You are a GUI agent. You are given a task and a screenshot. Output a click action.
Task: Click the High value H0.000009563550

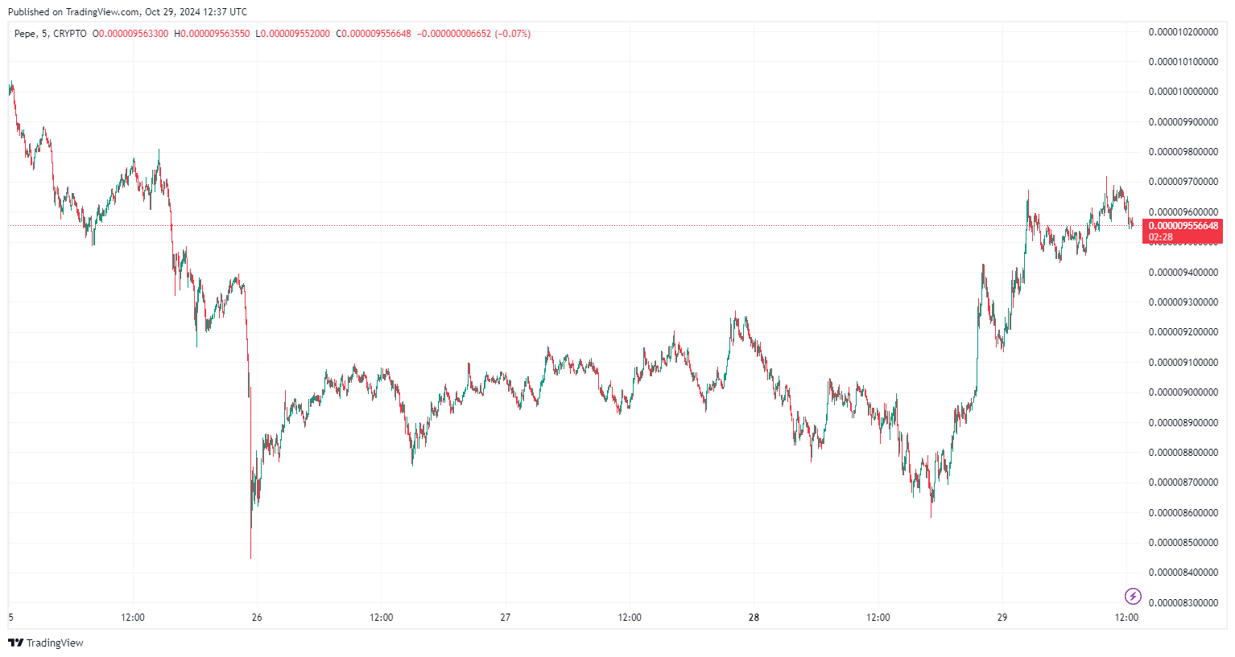(212, 34)
